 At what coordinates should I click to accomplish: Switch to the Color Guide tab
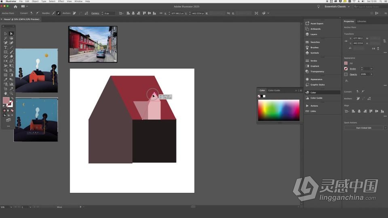(x=274, y=90)
